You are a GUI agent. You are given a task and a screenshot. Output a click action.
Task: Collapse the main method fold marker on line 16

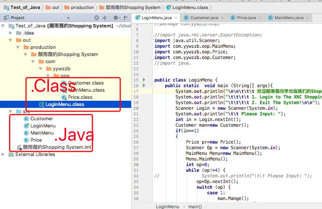pyautogui.click(x=152, y=86)
